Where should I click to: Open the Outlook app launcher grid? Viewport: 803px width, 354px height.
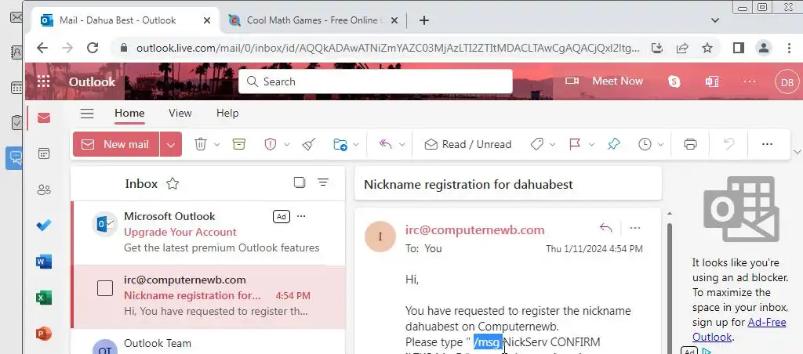click(44, 81)
